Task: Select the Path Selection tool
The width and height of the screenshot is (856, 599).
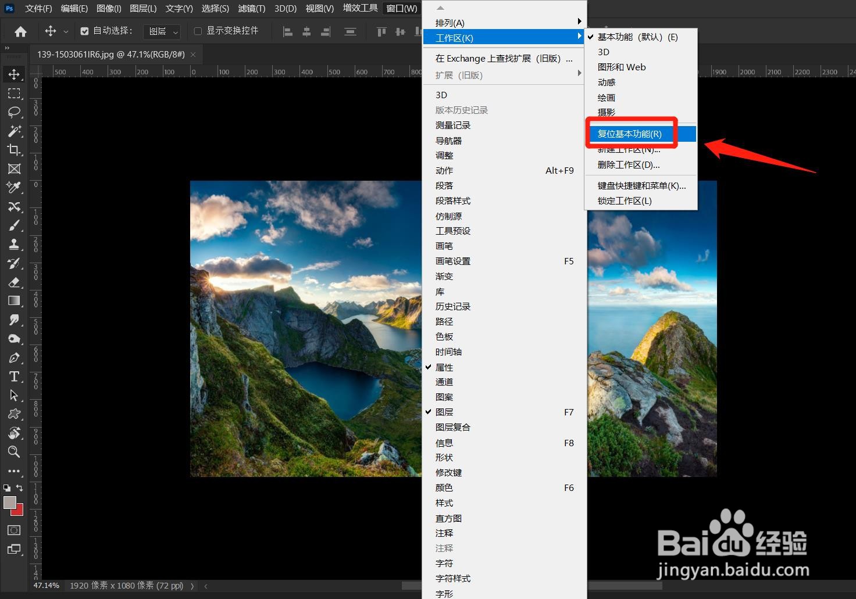Action: [x=14, y=395]
